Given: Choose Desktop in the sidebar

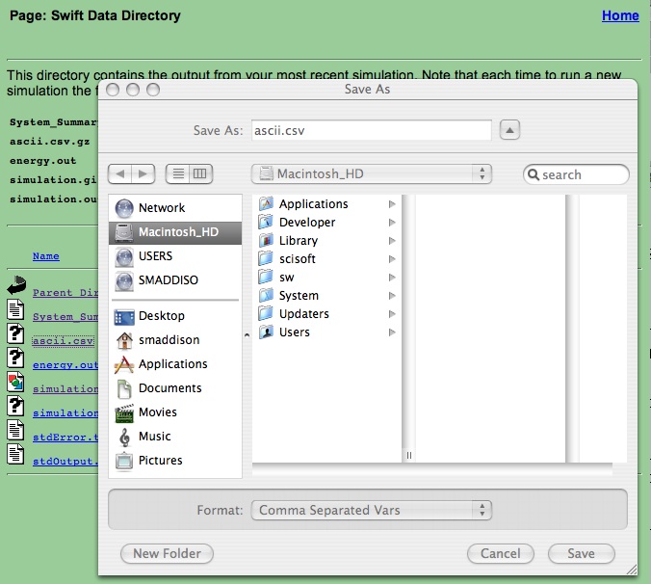Looking at the screenshot, I should (175, 316).
